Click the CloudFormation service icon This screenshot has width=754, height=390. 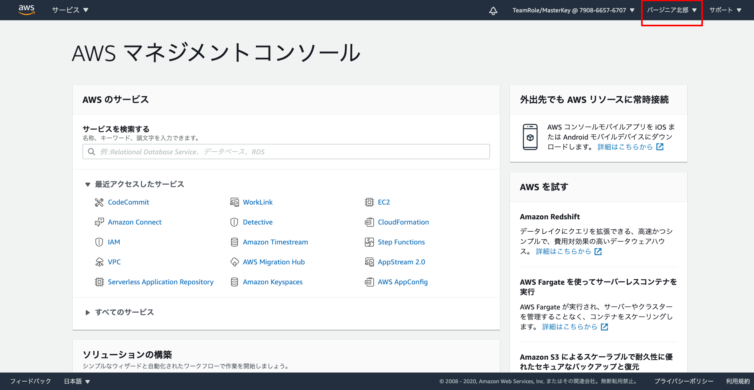pos(369,223)
